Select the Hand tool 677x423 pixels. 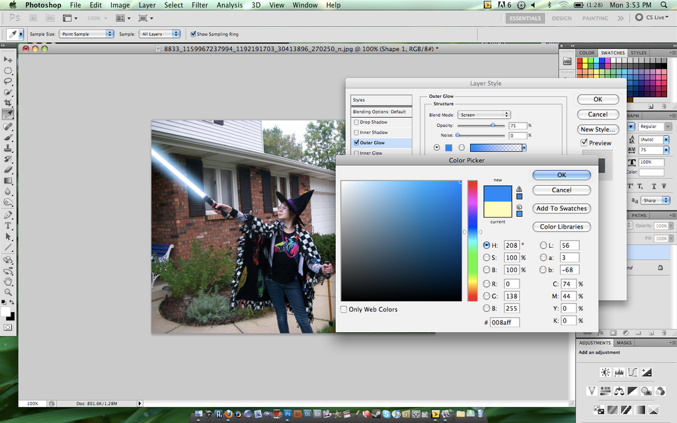(9, 281)
